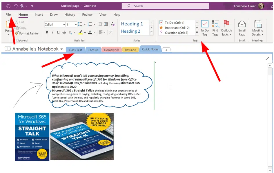This screenshot has height=173, width=274.
Task: Toggle Touch/Mouse mode icon
Action: click(22, 6)
